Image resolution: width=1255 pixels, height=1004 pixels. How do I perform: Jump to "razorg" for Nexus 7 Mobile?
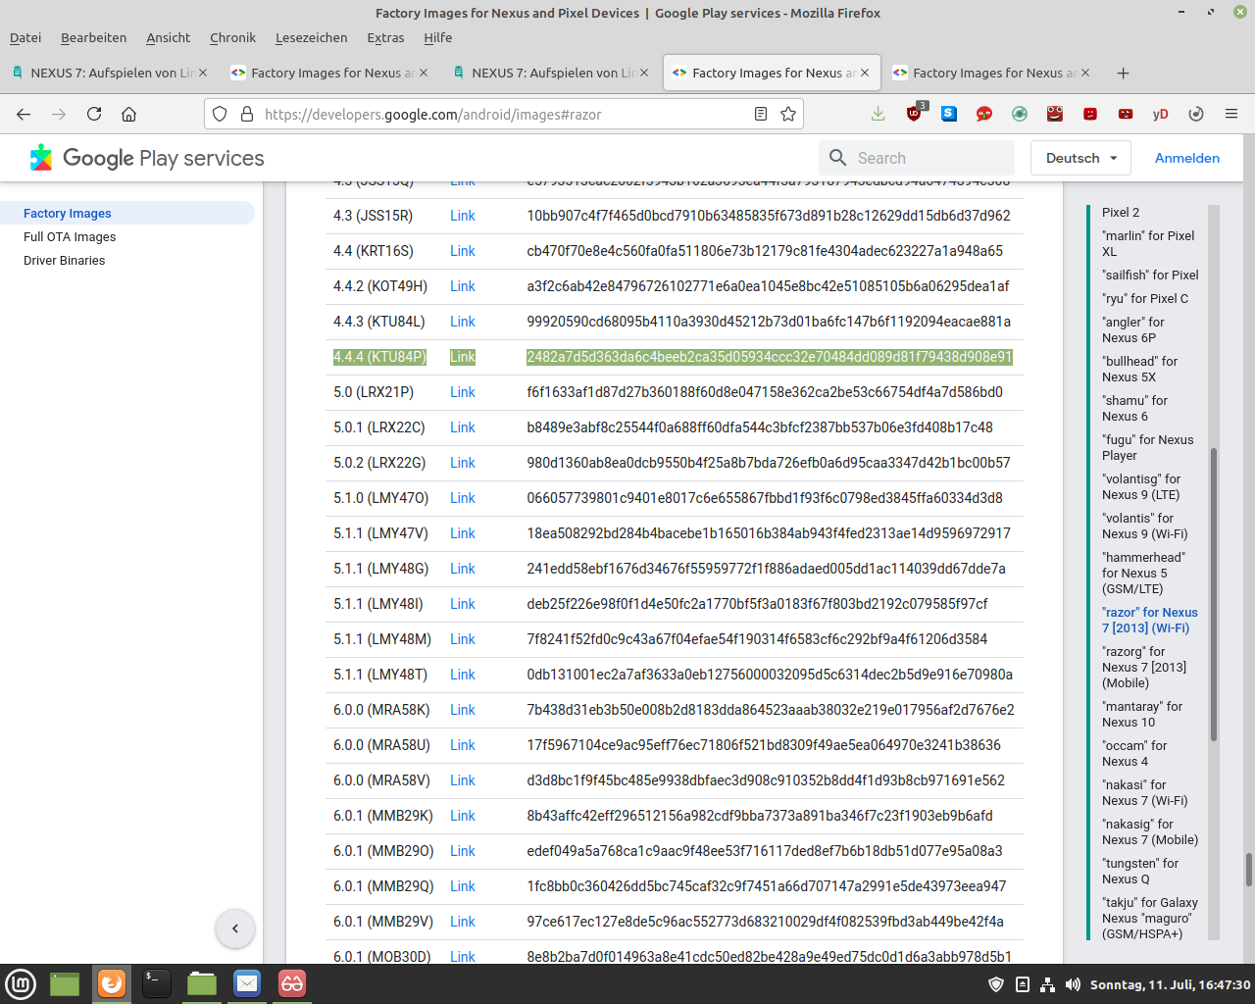[x=1144, y=667]
